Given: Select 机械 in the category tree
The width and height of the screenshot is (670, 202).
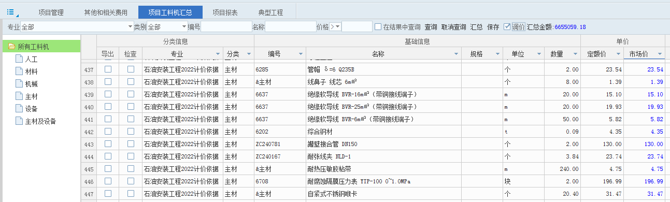Looking at the screenshot, I should click(31, 84).
